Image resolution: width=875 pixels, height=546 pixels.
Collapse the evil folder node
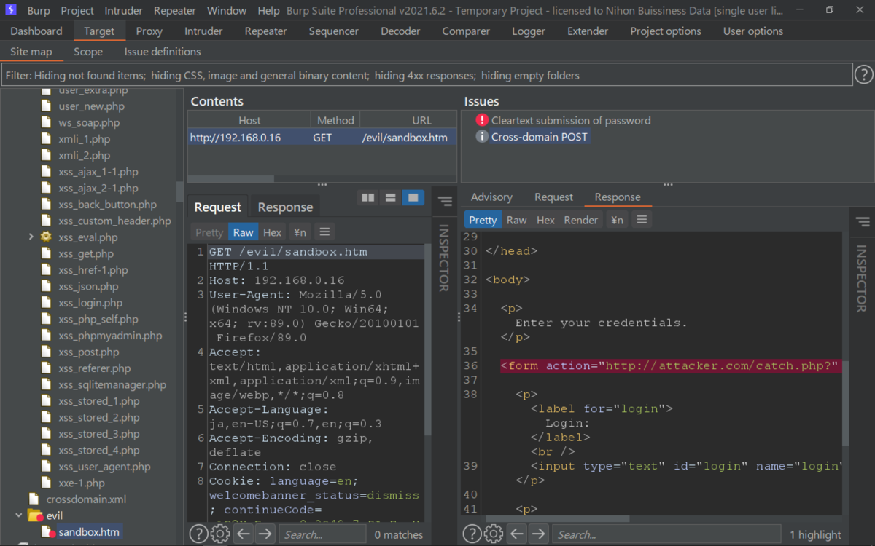[19, 515]
